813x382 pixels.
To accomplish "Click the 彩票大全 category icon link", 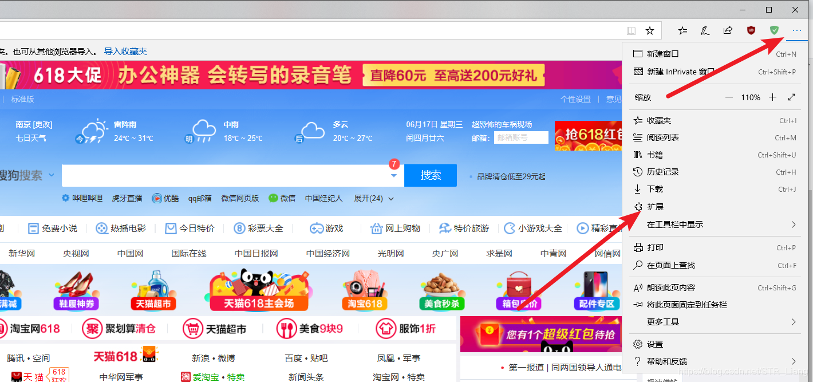I will point(259,229).
